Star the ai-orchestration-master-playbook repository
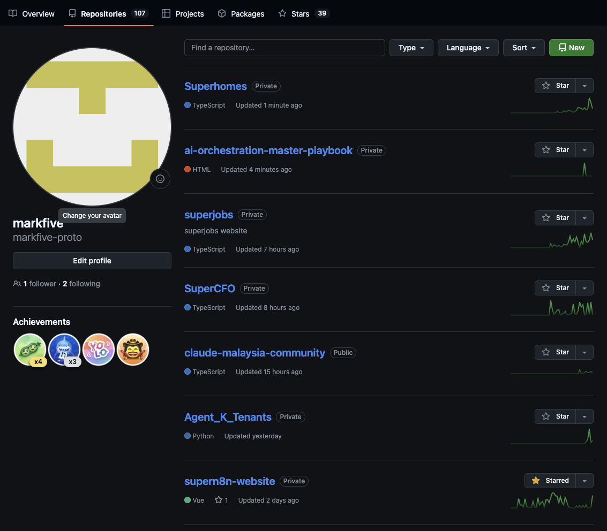Screen dimensions: 607x531 coord(555,150)
